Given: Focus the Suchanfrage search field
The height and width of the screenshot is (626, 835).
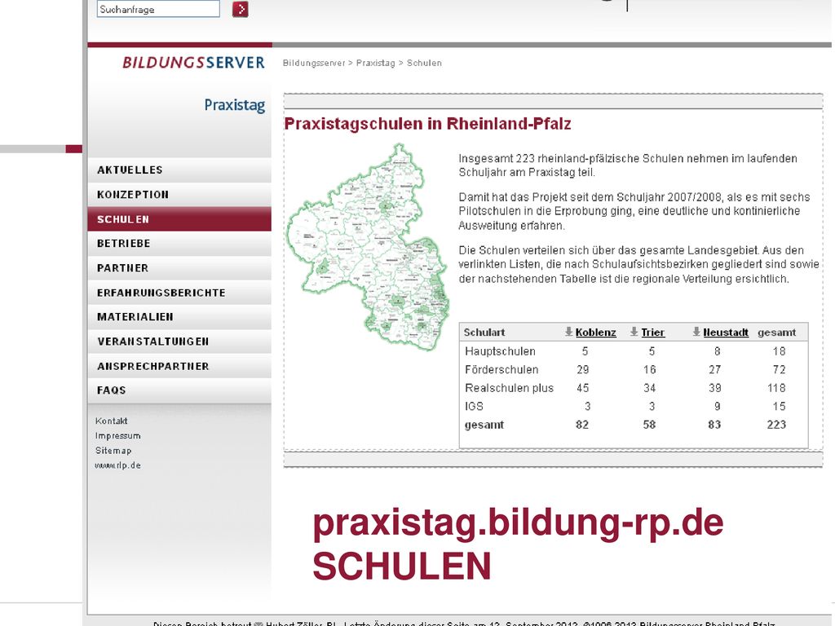Looking at the screenshot, I should click(158, 9).
